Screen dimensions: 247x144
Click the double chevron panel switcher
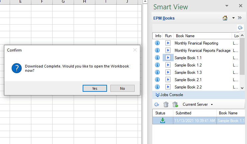pos(240,18)
